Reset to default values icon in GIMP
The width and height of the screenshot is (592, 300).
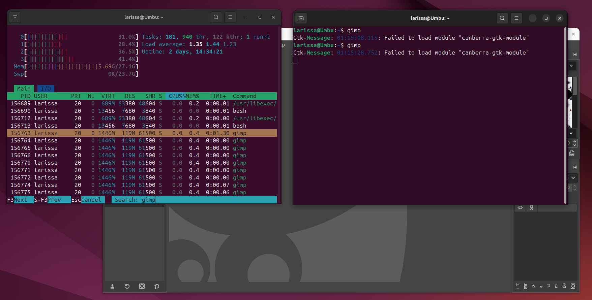(157, 286)
